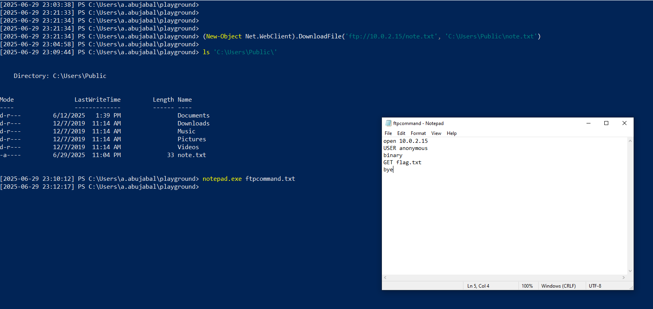Maximize the ftpcommand Notepad window
Screen dimensions: 653x309
[x=606, y=123]
